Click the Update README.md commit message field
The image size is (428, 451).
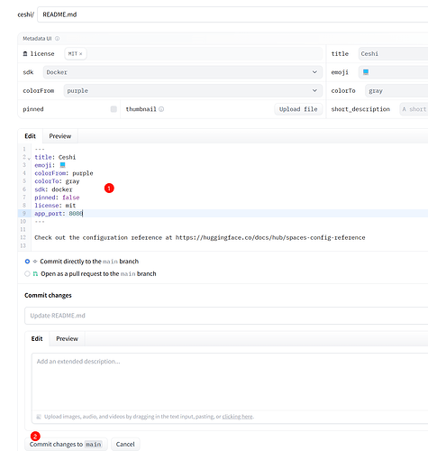tap(226, 316)
